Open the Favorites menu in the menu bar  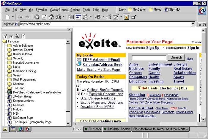click(42, 10)
